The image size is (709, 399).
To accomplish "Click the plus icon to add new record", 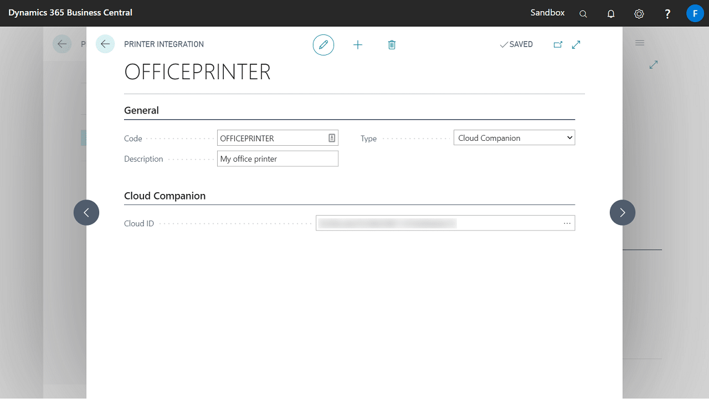I will 358,45.
